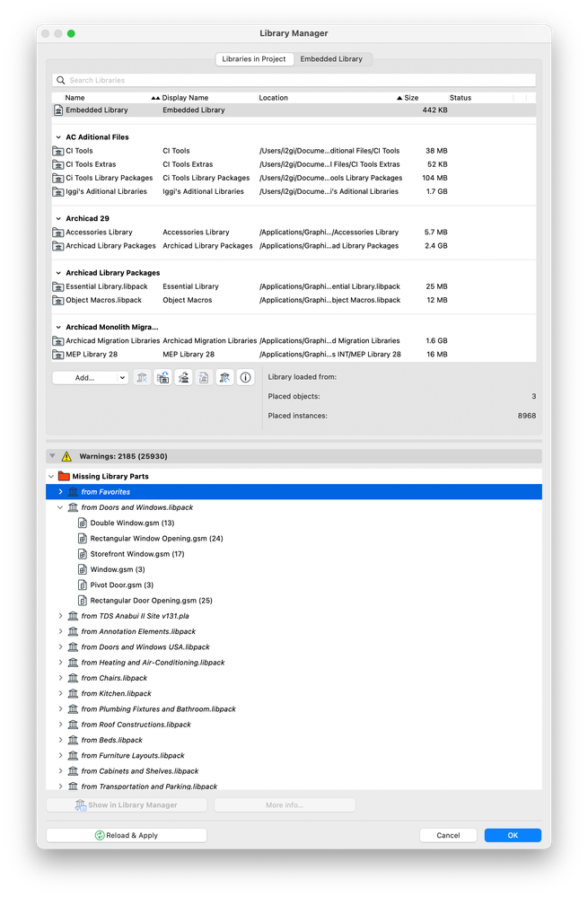The width and height of the screenshot is (588, 897).
Task: Click the Object Macros.libpack icon
Action: 57,300
